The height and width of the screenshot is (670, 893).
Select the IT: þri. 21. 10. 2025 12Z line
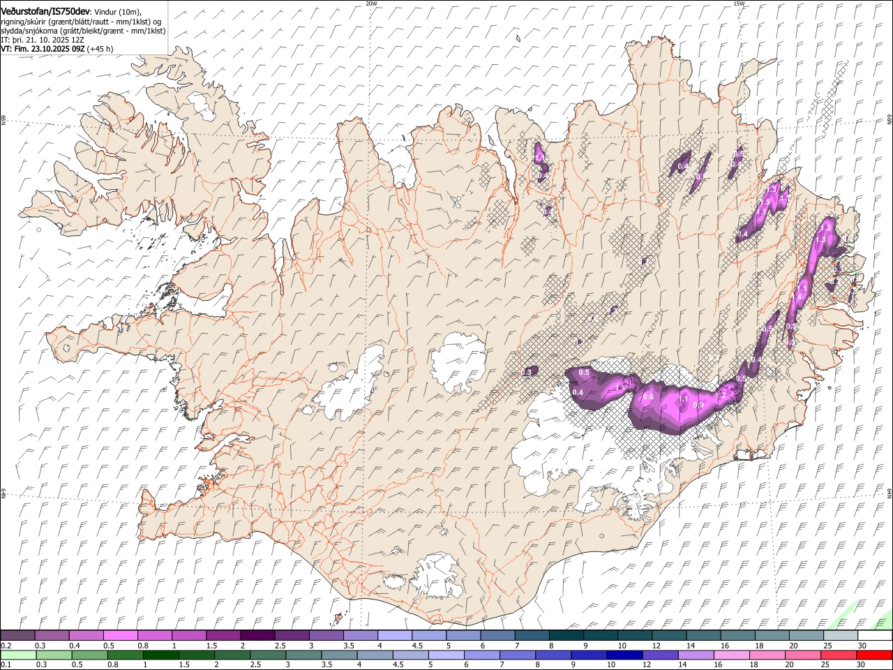click(43, 40)
